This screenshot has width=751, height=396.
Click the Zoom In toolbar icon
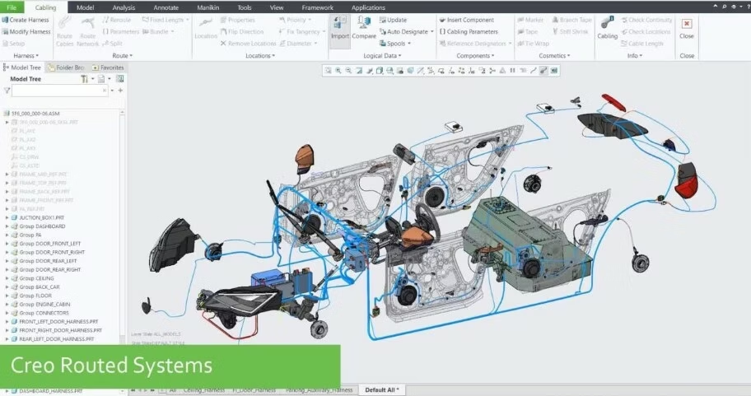(338, 71)
